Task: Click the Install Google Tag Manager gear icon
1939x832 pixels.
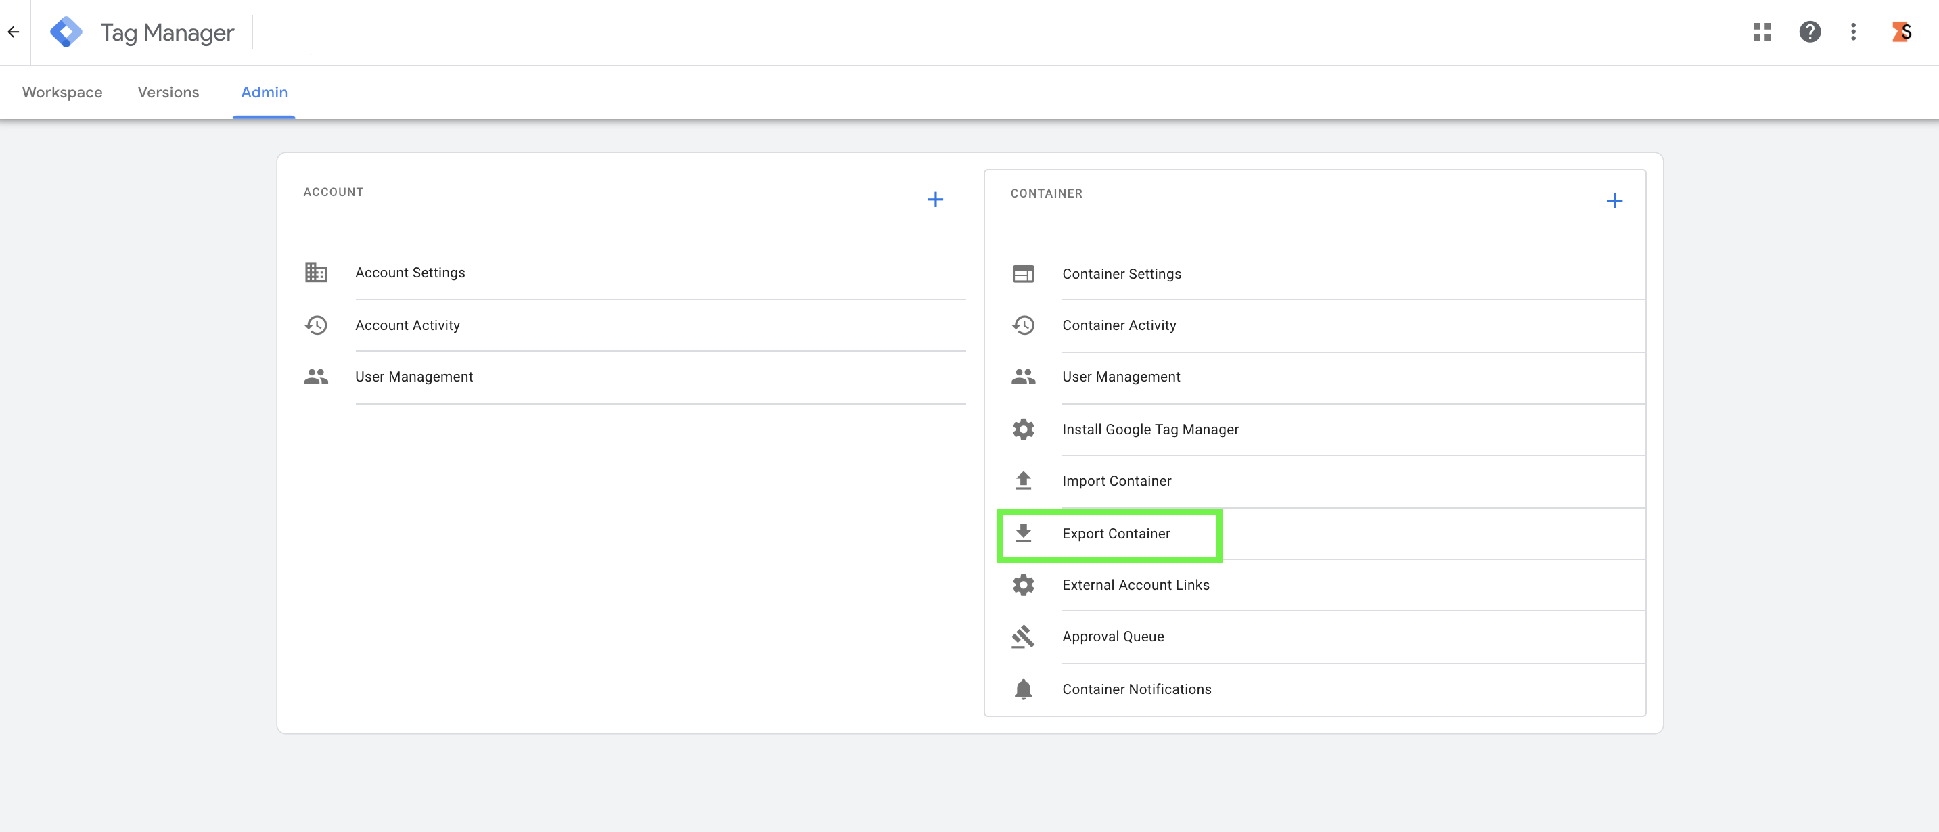Action: (1024, 429)
